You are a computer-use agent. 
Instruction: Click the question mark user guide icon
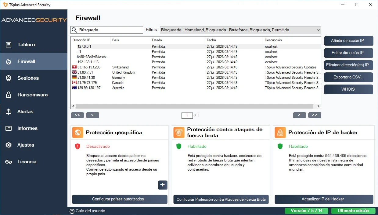72,211
